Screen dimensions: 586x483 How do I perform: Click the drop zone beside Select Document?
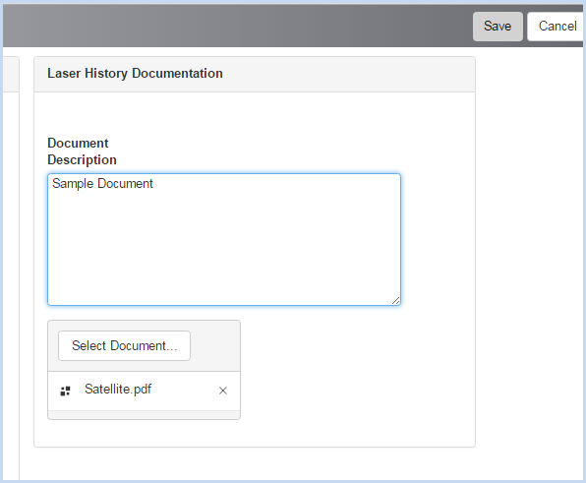[x=215, y=346]
